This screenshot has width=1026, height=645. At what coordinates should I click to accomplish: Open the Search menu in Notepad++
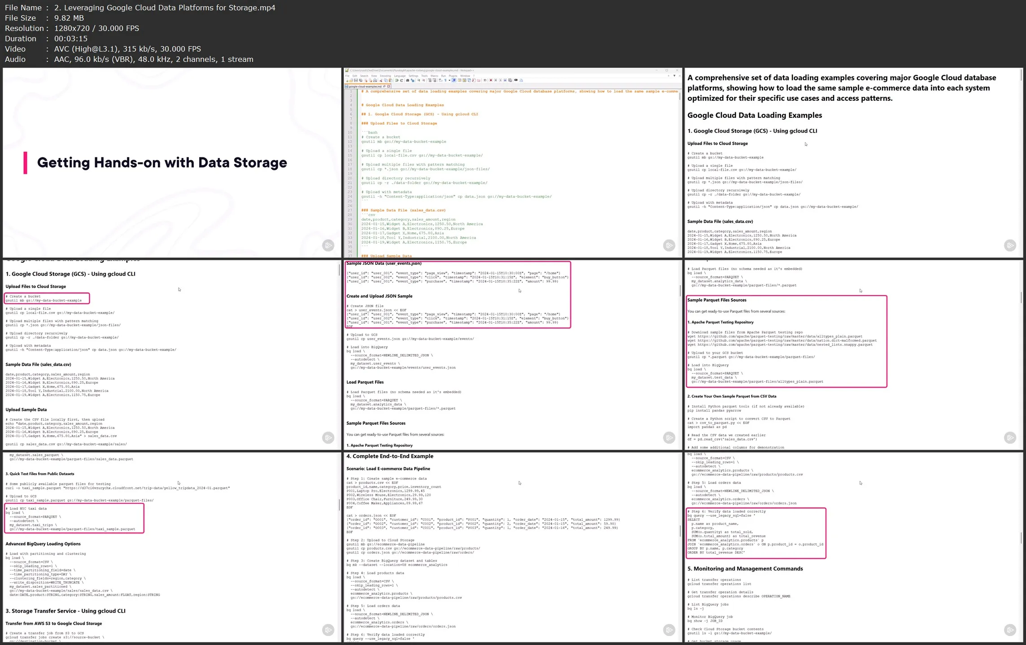click(364, 76)
